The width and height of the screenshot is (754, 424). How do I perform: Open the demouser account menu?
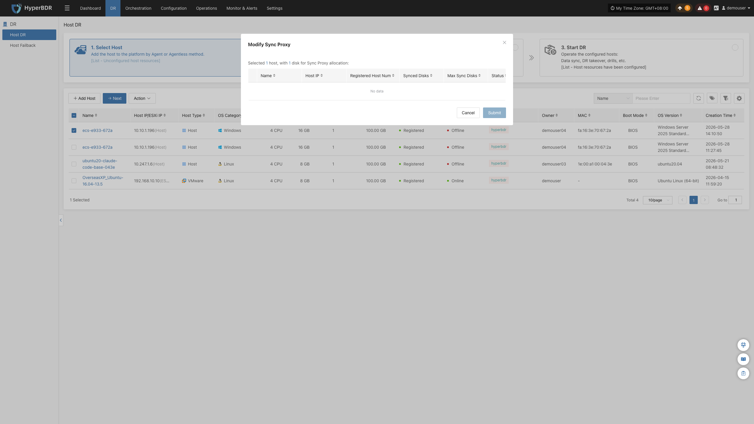(x=736, y=8)
